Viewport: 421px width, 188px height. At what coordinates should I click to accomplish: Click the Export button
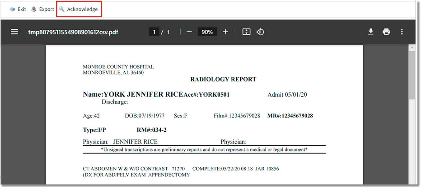click(x=43, y=9)
